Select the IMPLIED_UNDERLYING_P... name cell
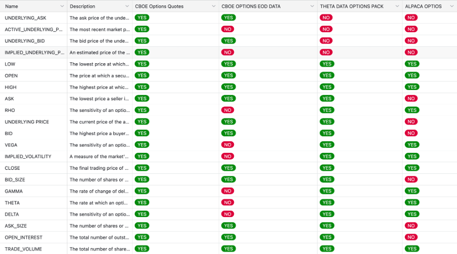The image size is (457, 254). (34, 53)
